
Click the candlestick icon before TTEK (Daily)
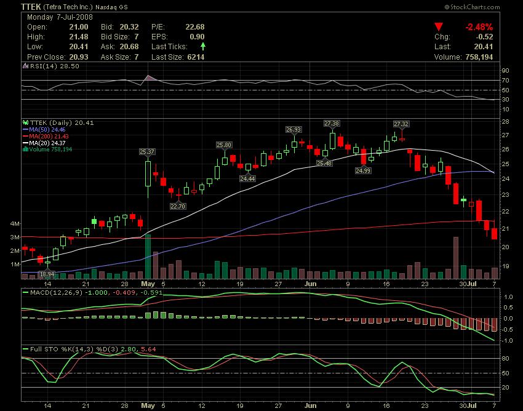[25, 123]
